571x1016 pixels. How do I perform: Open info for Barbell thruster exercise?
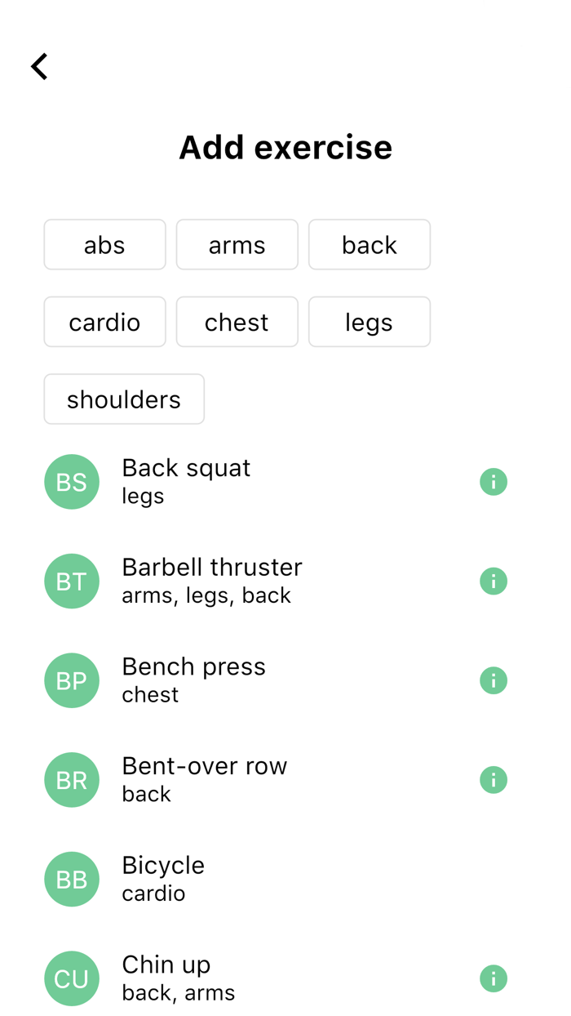point(493,581)
